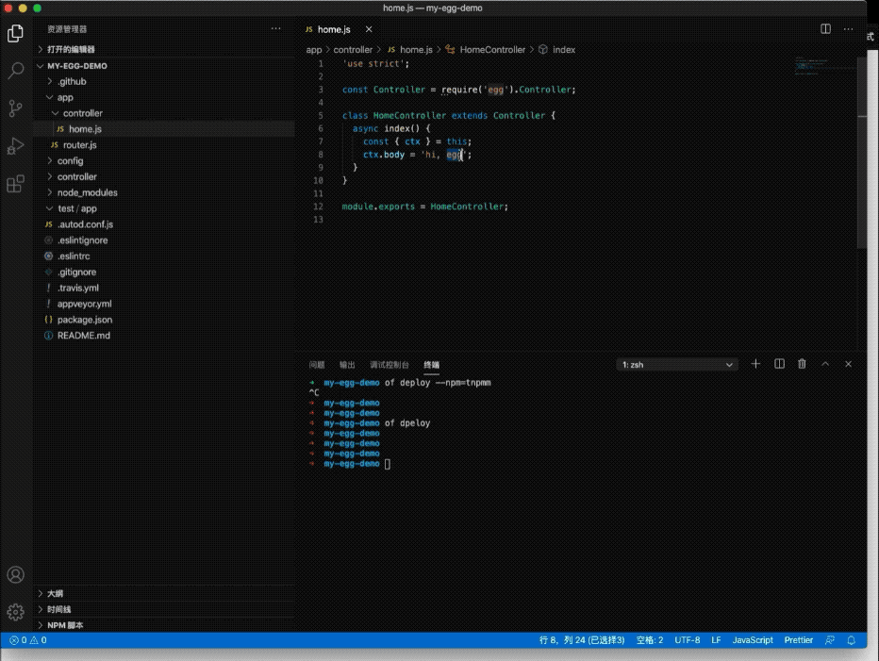The width and height of the screenshot is (879, 661).
Task: Switch to the 问题 problems tab
Action: click(317, 364)
